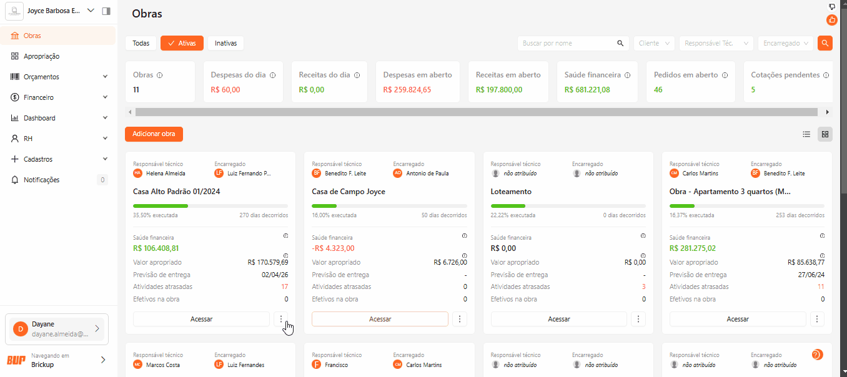The image size is (847, 377).
Task: Collapse the sidebar panel icon
Action: click(x=106, y=11)
